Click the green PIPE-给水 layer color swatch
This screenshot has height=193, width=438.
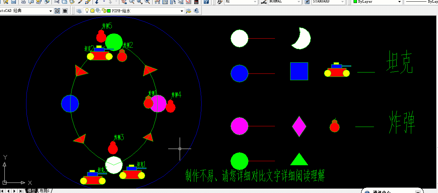pos(108,11)
